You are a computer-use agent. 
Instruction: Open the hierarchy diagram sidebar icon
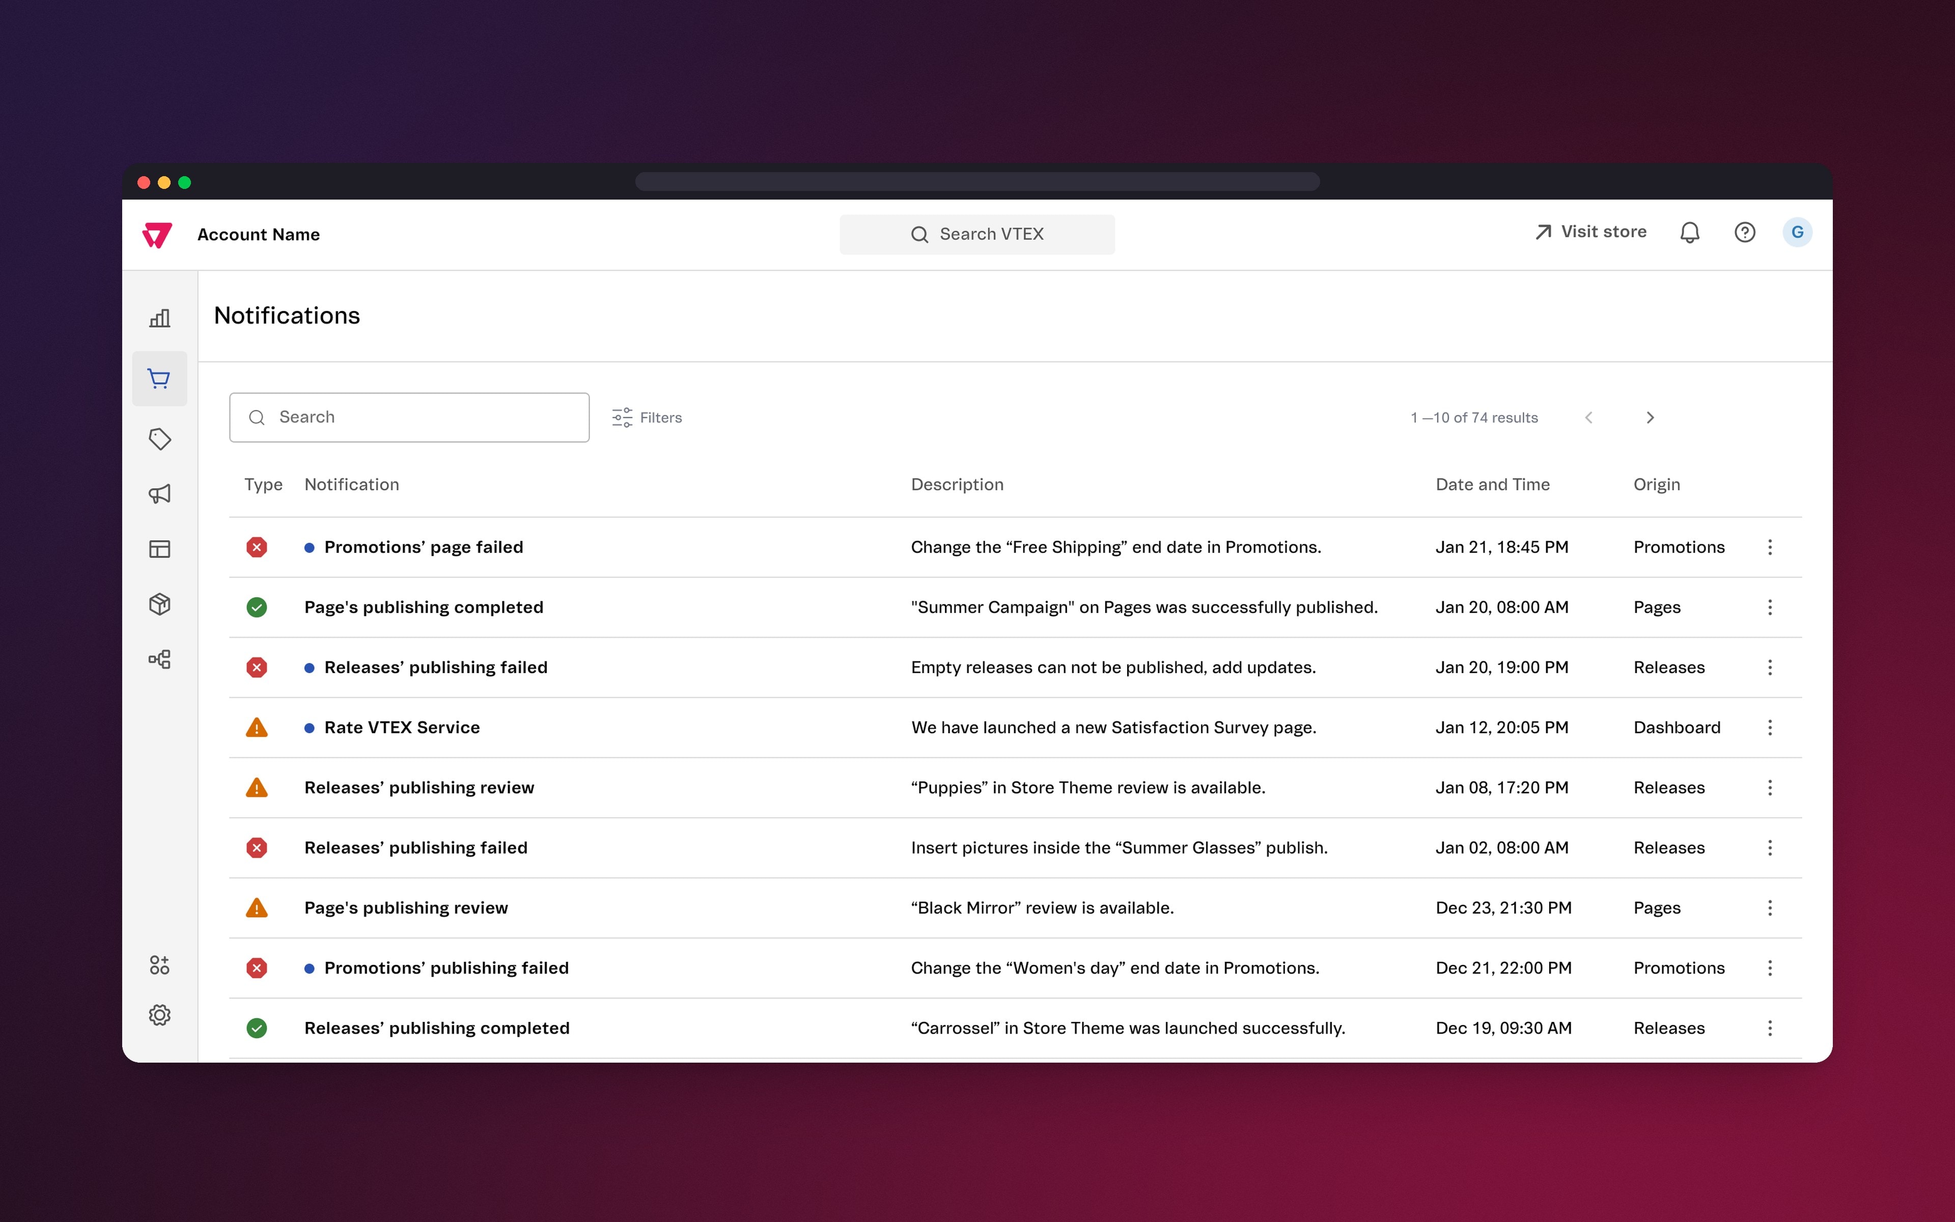[x=160, y=659]
